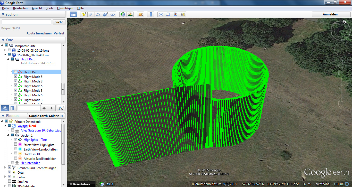Collapse the Suchen panel

tap(3, 14)
